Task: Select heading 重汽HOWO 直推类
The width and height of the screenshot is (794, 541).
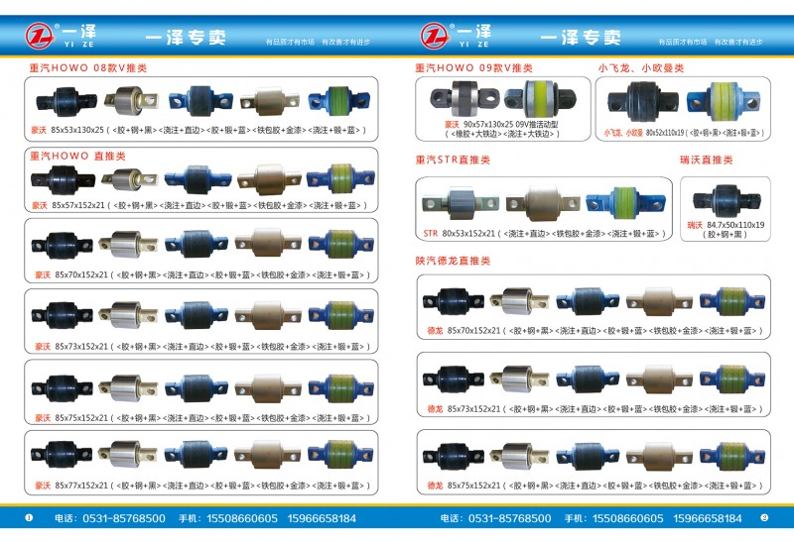Action: [x=77, y=157]
